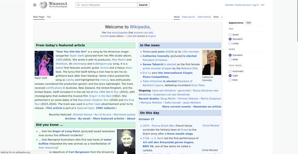Expand the Tools dropdown menu
The image size is (298, 154).
click(x=218, y=17)
